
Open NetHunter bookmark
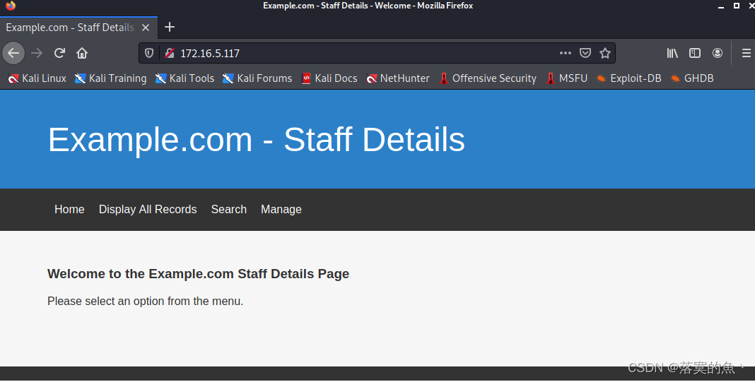[398, 78]
